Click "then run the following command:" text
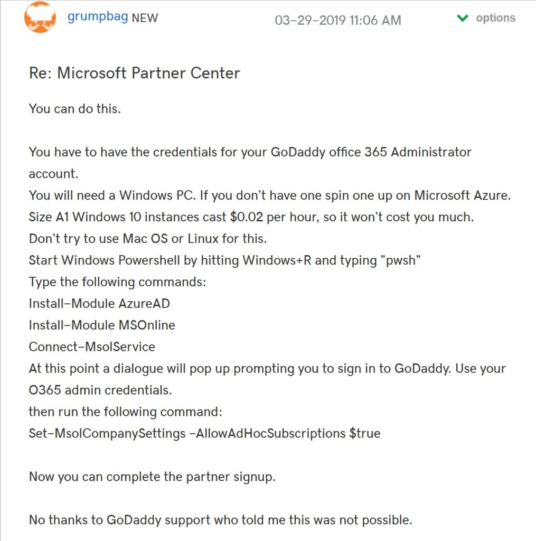 pyautogui.click(x=126, y=412)
